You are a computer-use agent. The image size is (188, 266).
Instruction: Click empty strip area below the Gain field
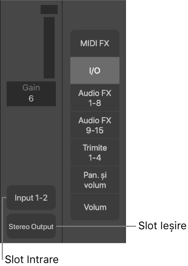pos(31,145)
